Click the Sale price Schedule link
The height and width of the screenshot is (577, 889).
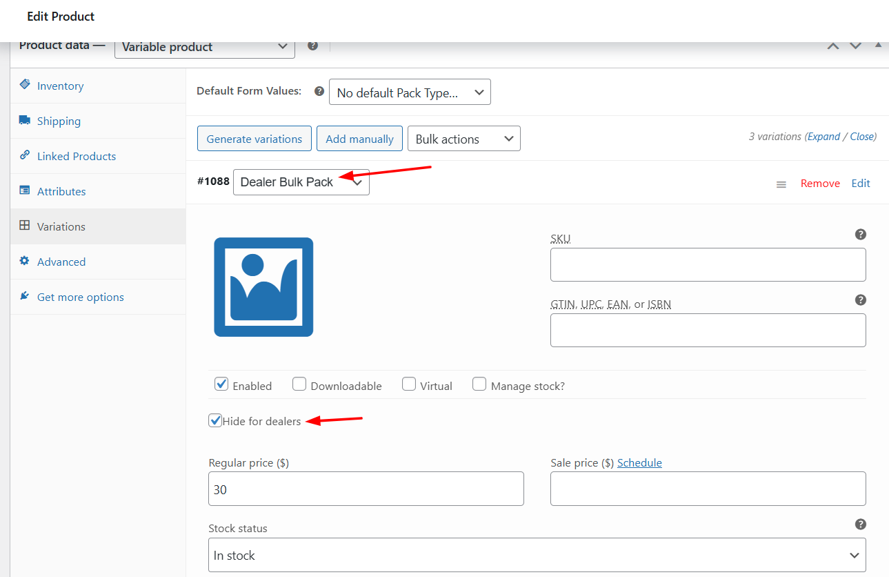click(639, 462)
